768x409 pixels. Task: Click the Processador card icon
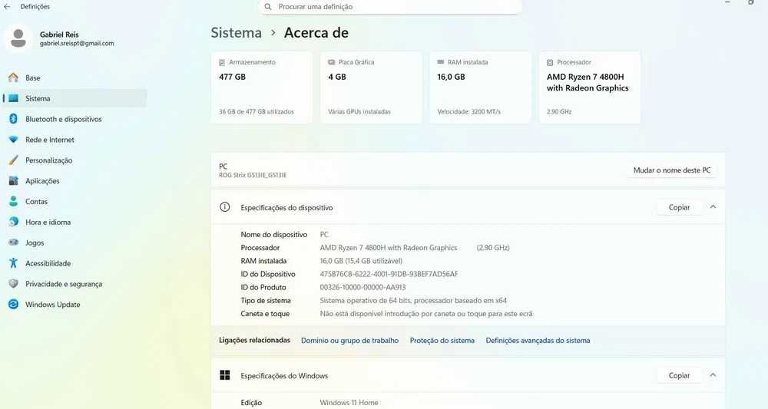(x=550, y=63)
